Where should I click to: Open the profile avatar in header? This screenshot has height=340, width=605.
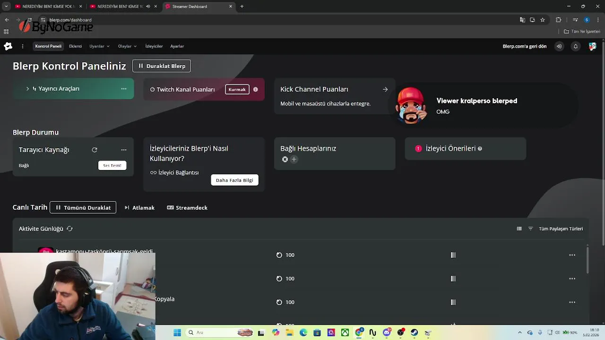pyautogui.click(x=592, y=46)
